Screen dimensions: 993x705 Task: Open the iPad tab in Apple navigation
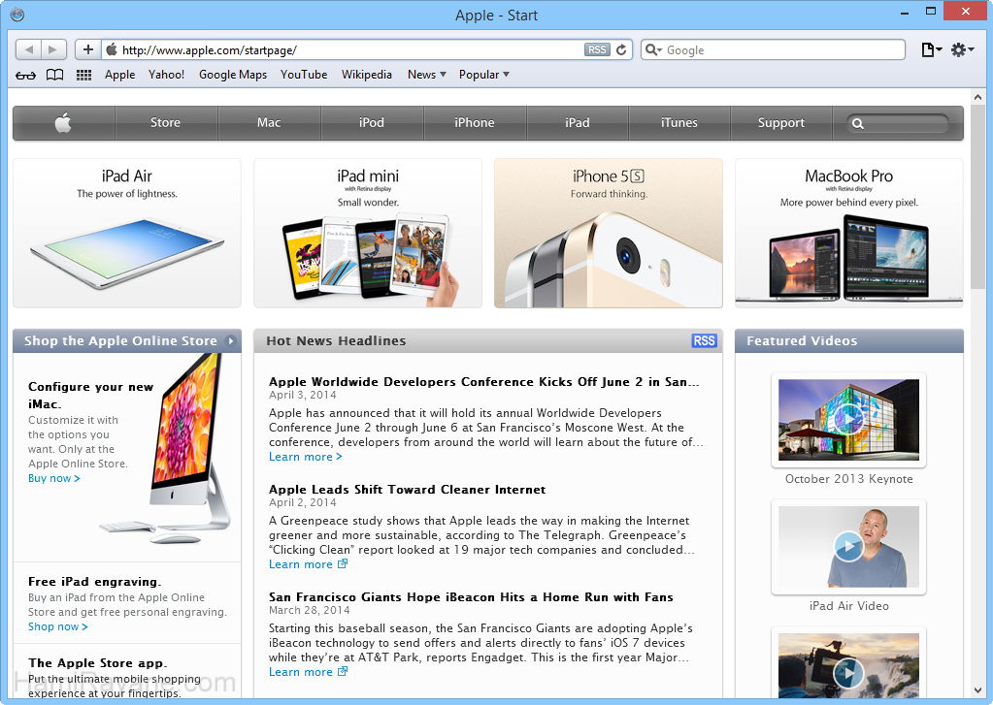click(x=577, y=123)
